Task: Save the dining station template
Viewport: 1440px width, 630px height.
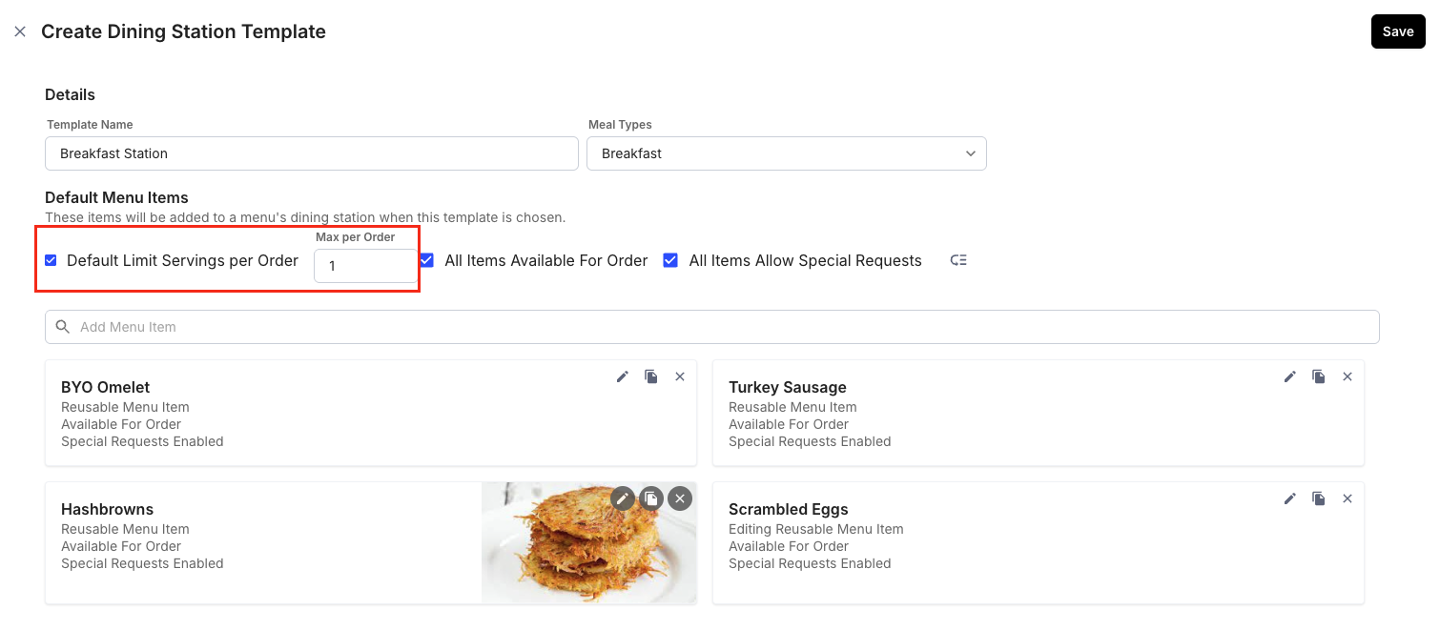Action: pyautogui.click(x=1398, y=31)
